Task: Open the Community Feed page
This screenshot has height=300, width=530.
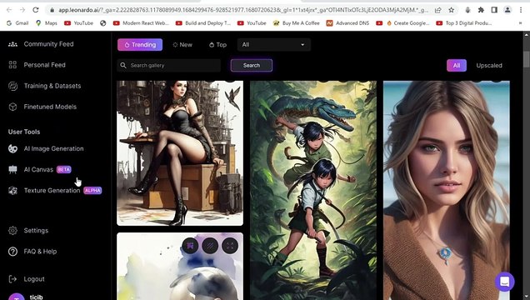Action: point(41,44)
